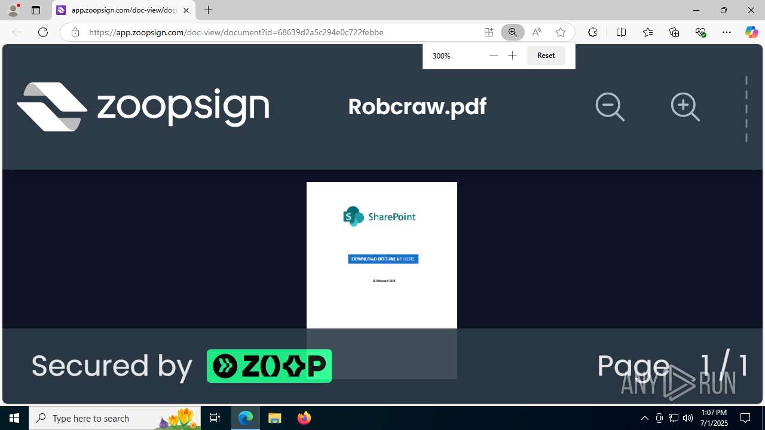Open Favorites list icon
The height and width of the screenshot is (430, 765).
[x=648, y=32]
